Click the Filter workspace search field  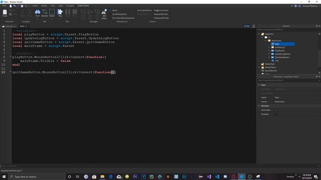pos(288,29)
